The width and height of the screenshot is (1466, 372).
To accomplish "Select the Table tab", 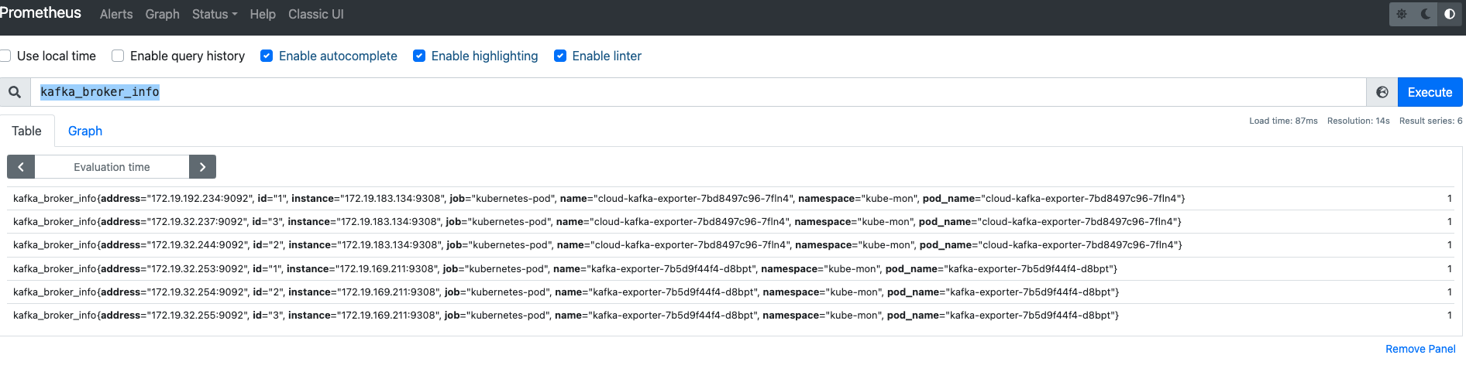I will coord(27,131).
